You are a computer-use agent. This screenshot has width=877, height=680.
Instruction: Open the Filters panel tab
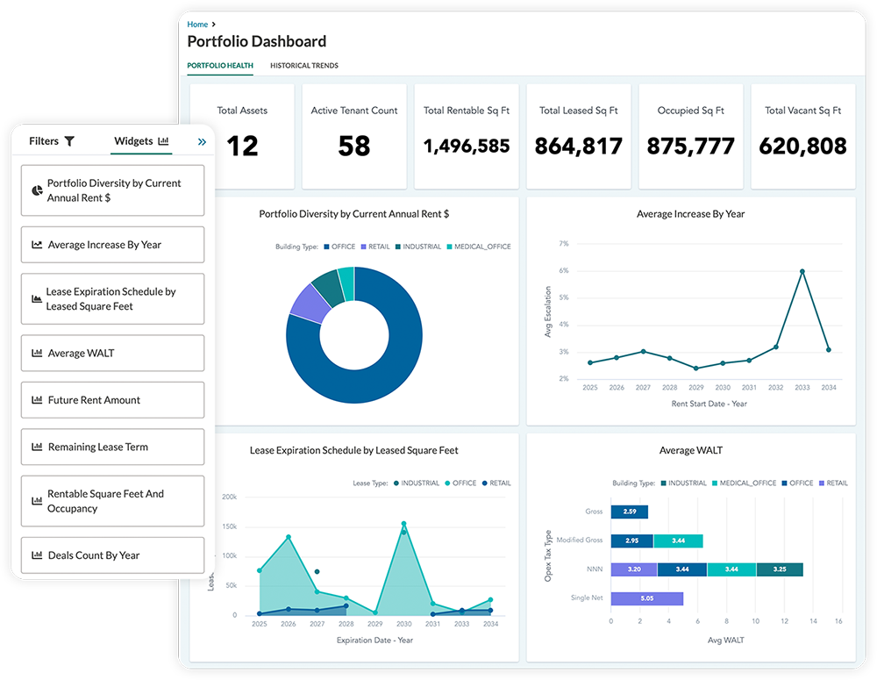(44, 141)
